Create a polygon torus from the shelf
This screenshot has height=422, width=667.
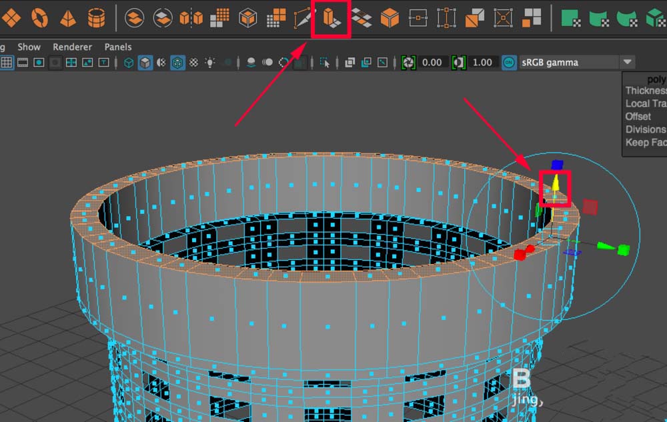point(39,18)
